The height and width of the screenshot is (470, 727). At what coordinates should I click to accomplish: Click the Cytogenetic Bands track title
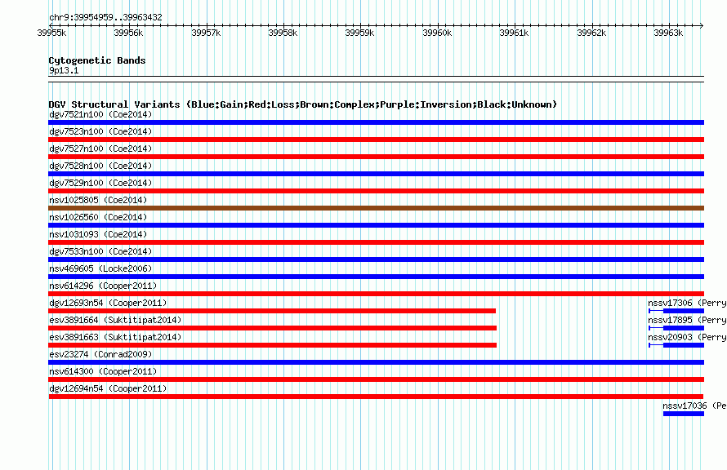[97, 60]
